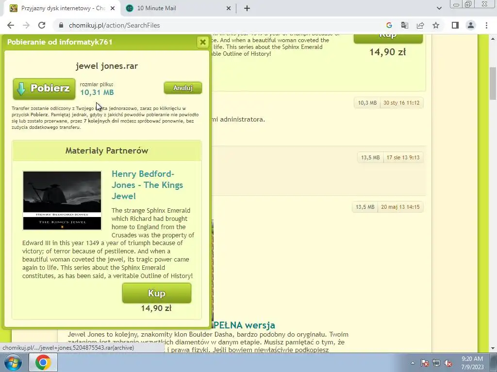Open the Chrome three-dot menu
The width and height of the screenshot is (497, 372).
point(486,25)
